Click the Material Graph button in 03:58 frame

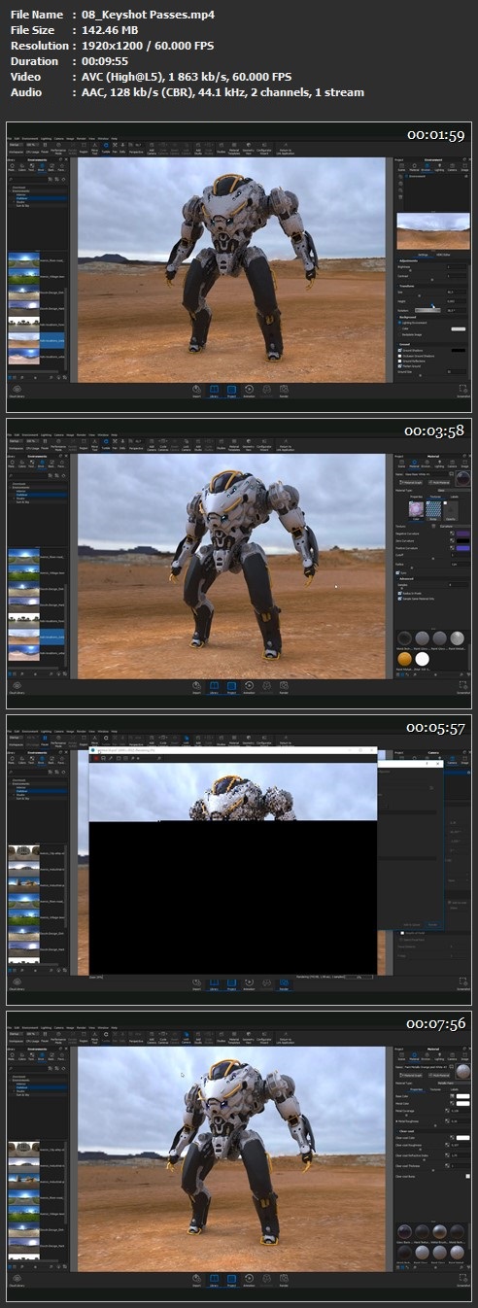coord(411,482)
